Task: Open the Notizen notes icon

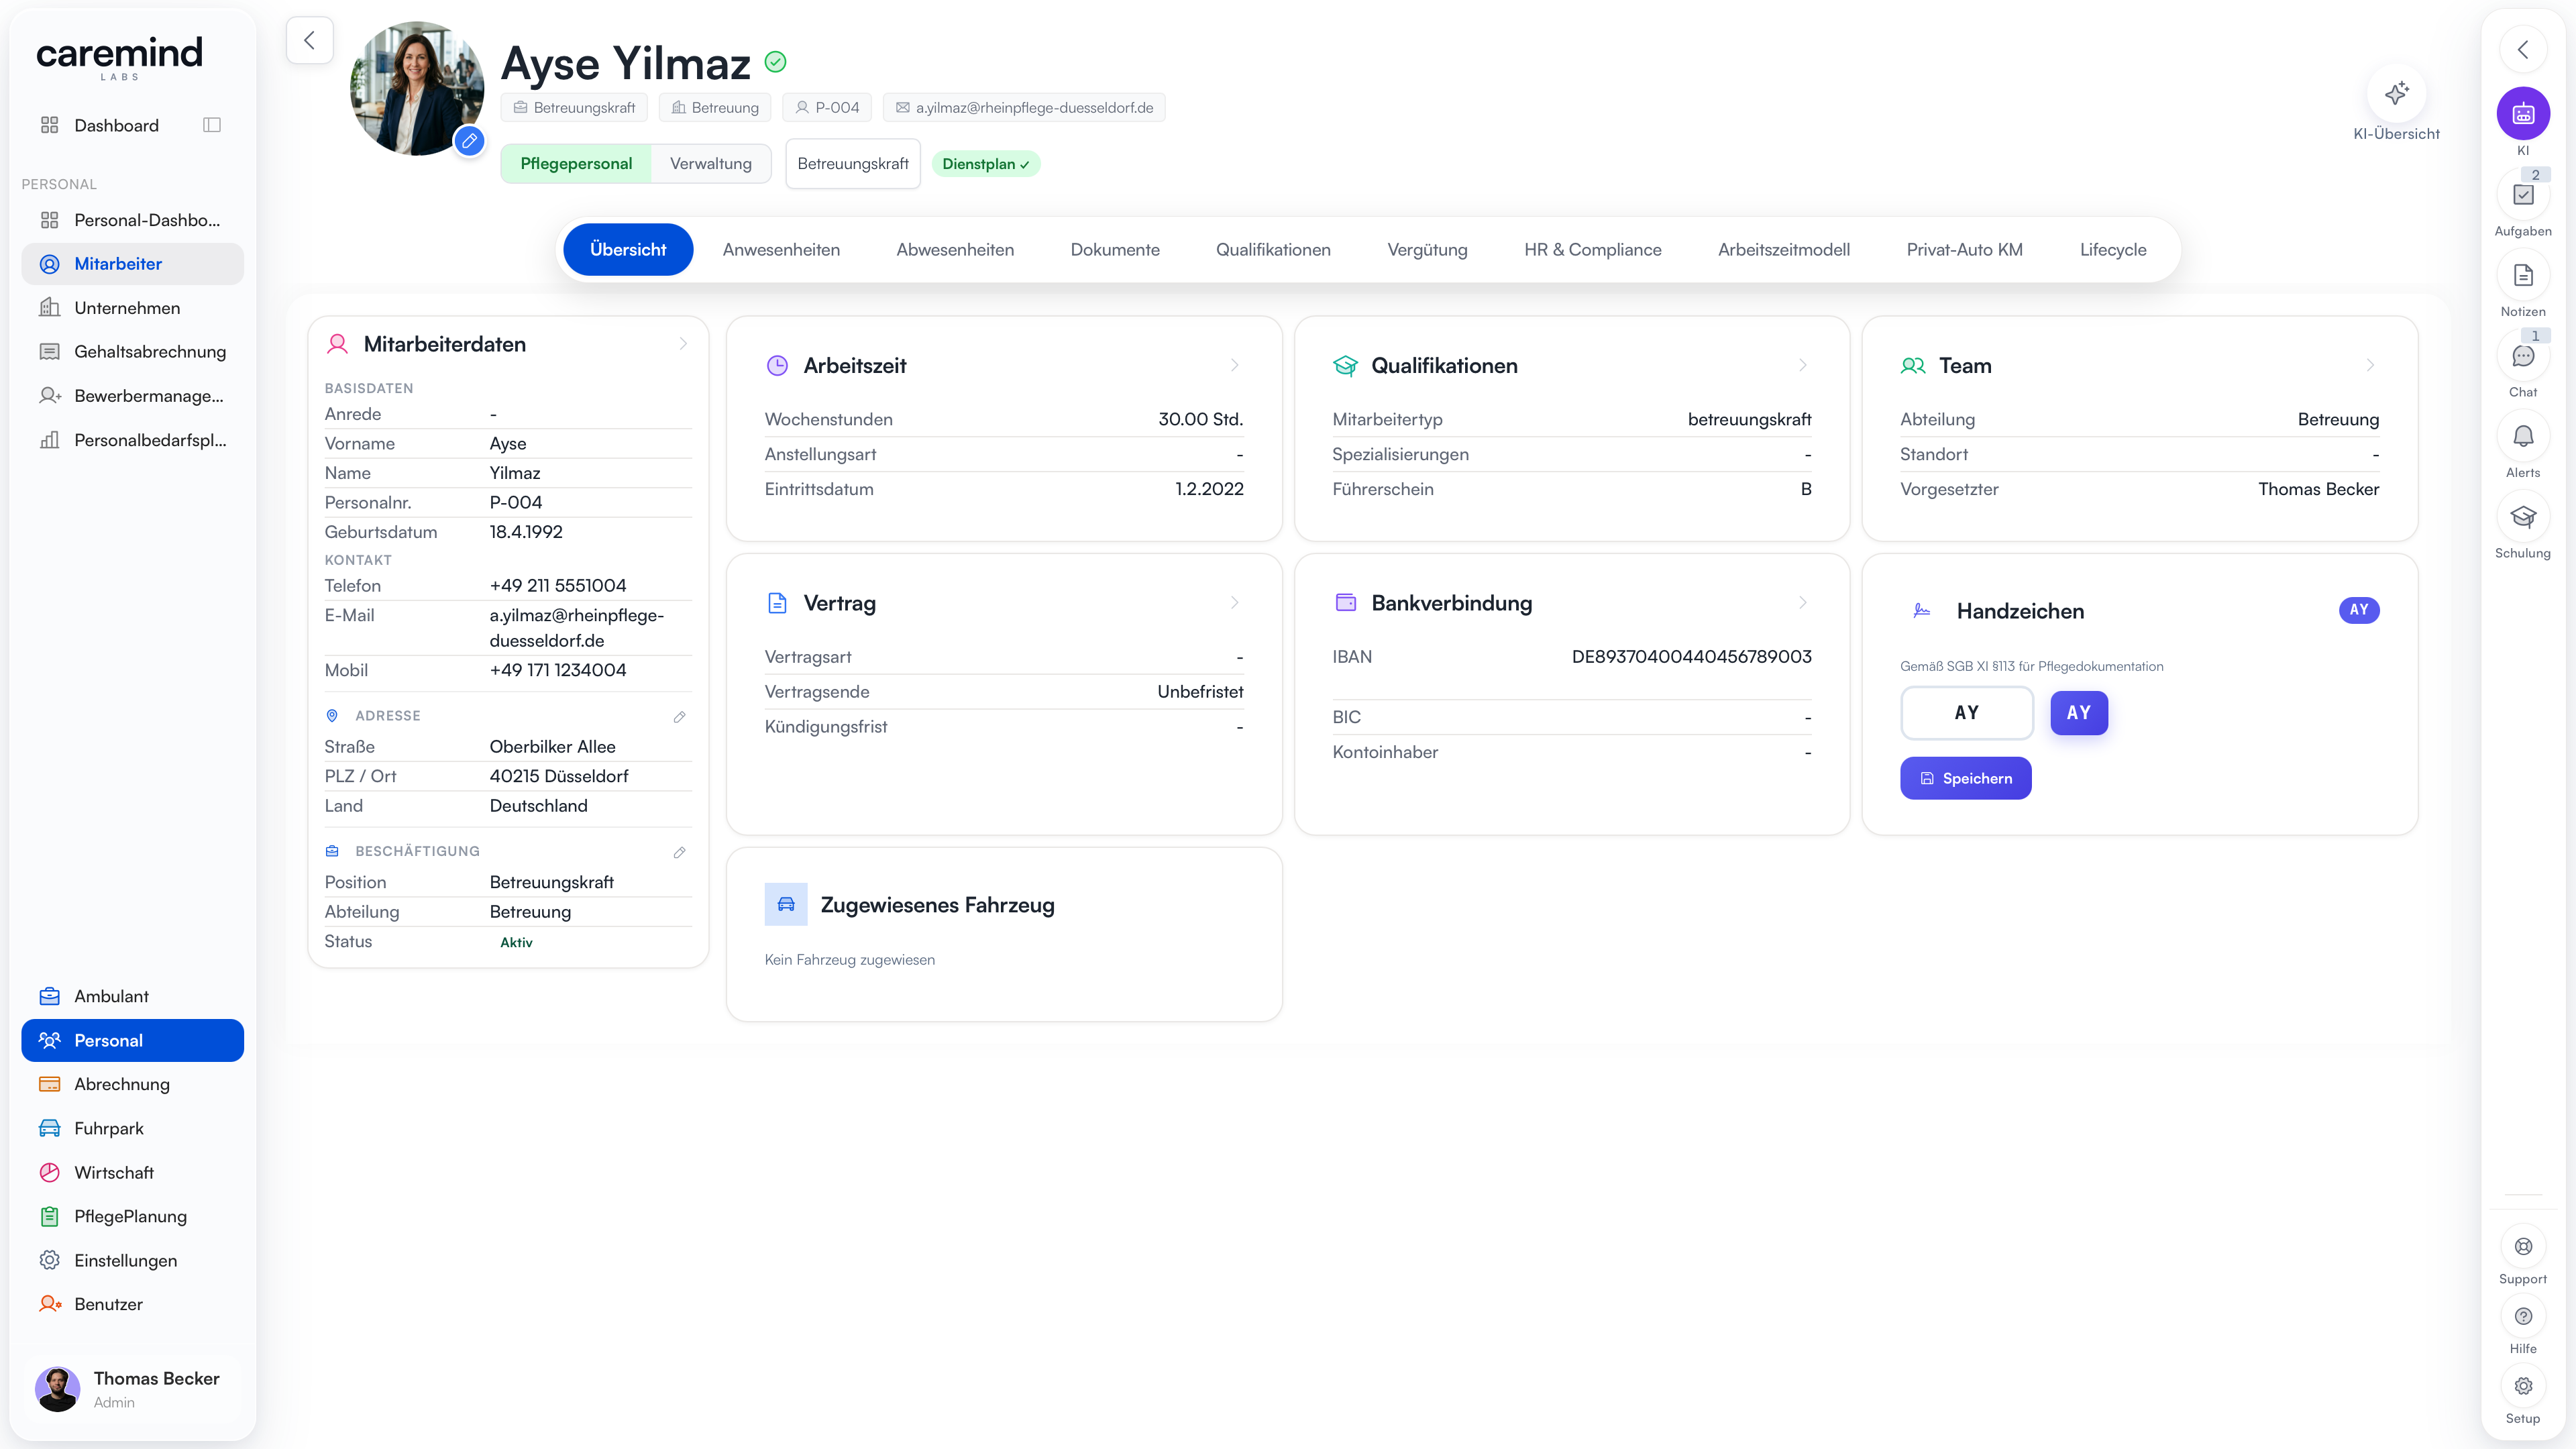Action: tap(2522, 276)
